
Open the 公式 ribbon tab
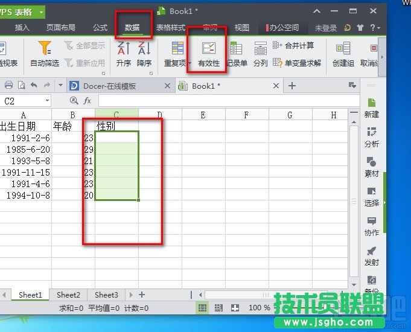100,28
